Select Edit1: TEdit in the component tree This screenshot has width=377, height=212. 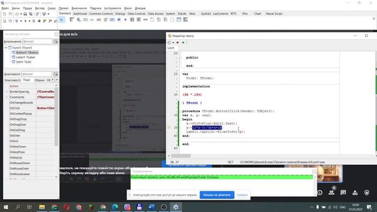tap(24, 62)
